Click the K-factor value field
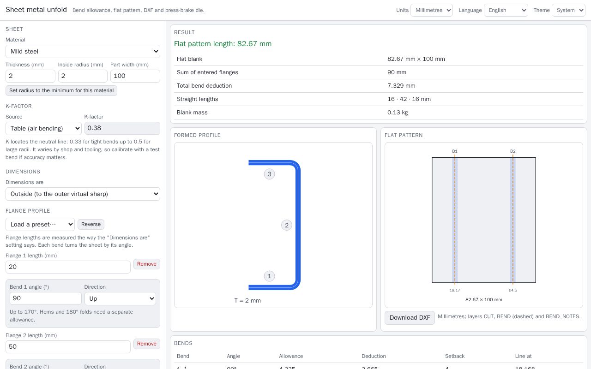Screen dimensions: 591x369 coord(122,128)
